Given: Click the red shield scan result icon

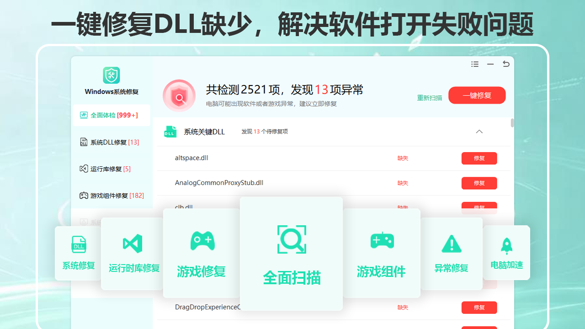Looking at the screenshot, I should [x=179, y=96].
